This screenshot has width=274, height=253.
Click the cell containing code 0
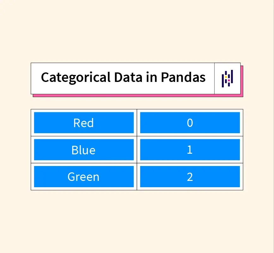tap(190, 123)
